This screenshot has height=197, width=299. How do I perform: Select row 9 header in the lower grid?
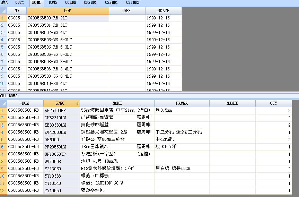[3, 169]
